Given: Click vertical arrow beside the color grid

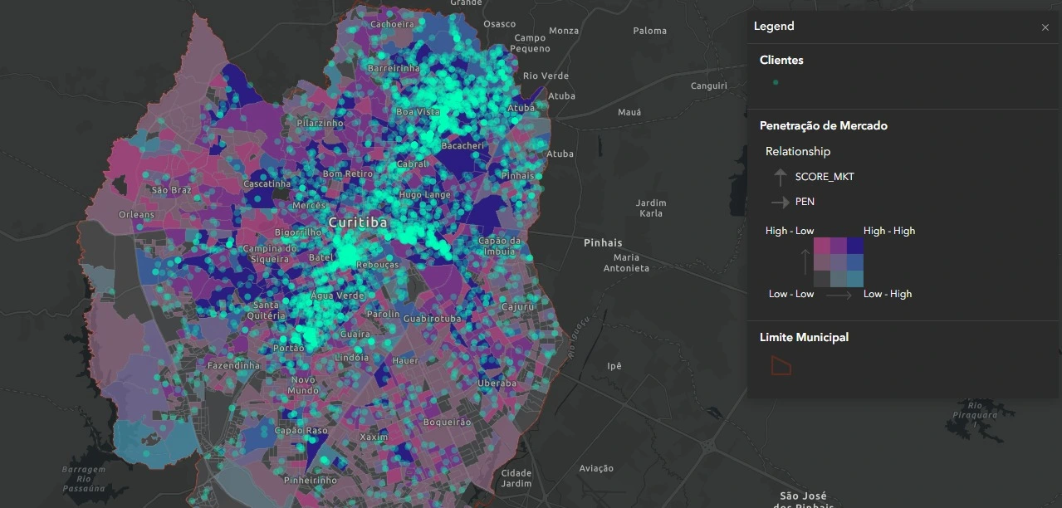Looking at the screenshot, I should pyautogui.click(x=805, y=261).
